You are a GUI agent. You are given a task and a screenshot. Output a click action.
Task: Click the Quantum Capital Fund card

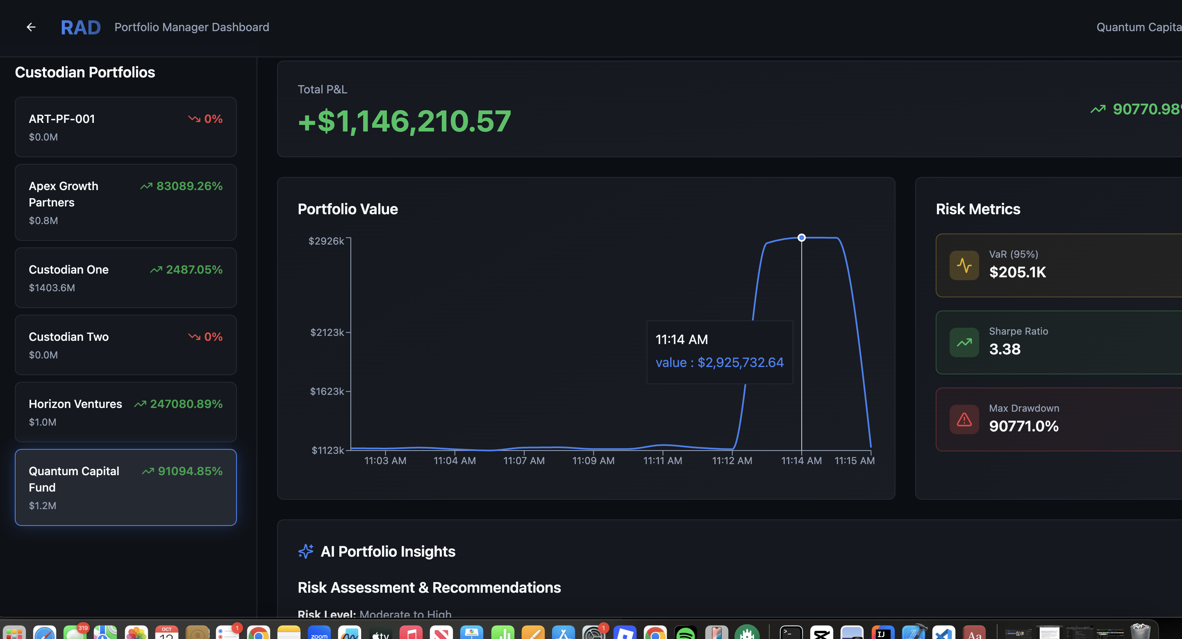coord(125,487)
